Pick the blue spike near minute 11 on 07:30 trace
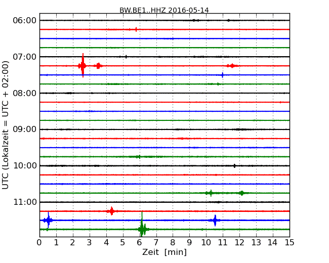 tap(222, 75)
